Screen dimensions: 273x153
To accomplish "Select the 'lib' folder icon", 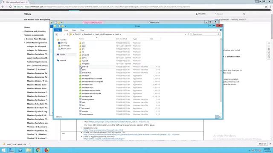I will click(x=80, y=52).
